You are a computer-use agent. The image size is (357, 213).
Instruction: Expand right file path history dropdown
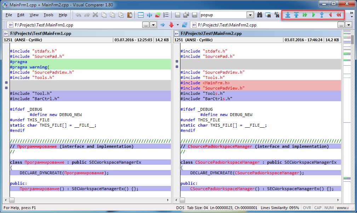(x=349, y=25)
